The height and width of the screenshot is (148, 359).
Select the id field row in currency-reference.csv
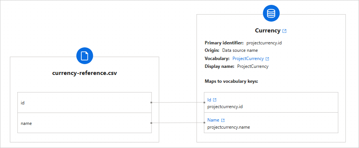coord(84,103)
